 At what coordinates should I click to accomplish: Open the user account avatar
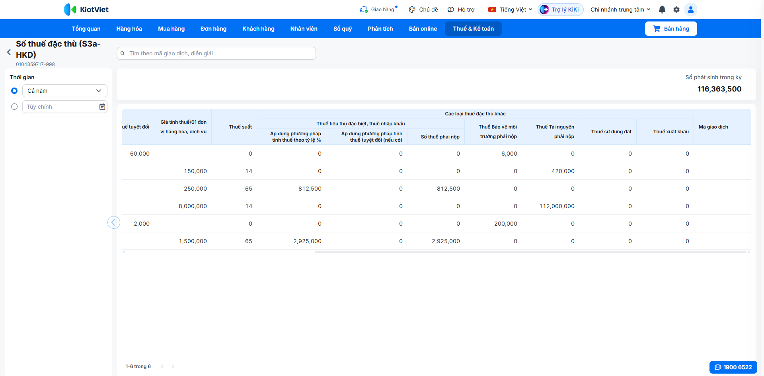tap(691, 10)
